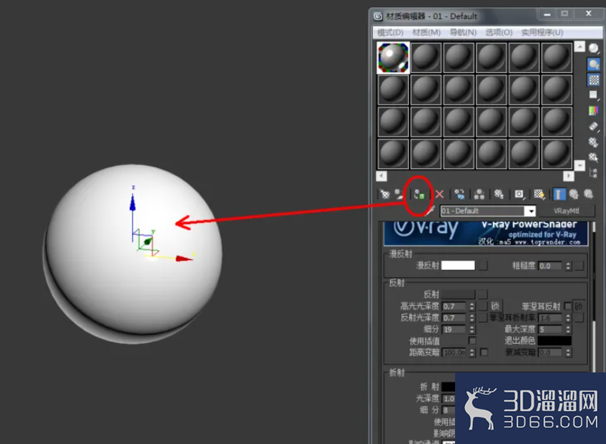Click the white 漫反射 color swatch

[x=457, y=265]
